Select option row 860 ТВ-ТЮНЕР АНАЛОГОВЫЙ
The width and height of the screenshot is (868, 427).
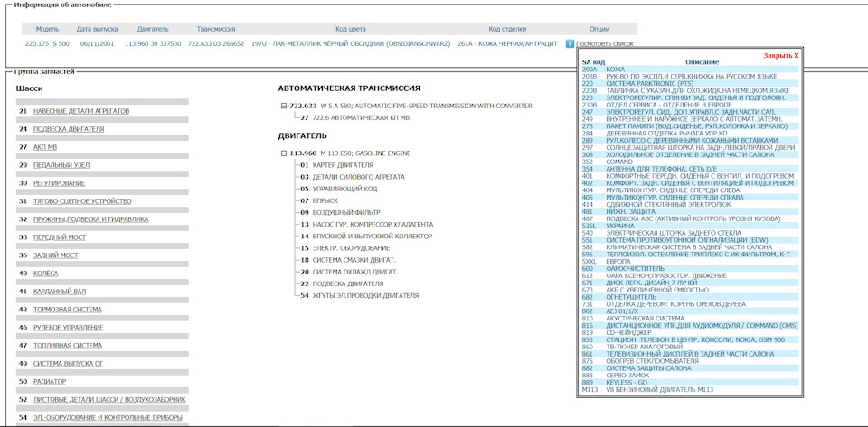tap(690, 347)
